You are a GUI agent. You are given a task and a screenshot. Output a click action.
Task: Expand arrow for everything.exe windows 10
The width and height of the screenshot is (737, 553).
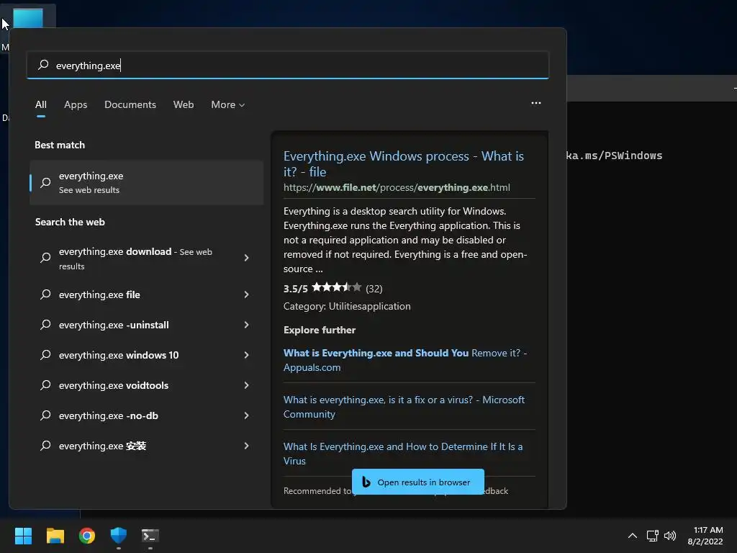click(x=246, y=355)
